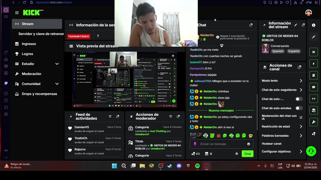Pop out the Información del stream panel

point(303,25)
